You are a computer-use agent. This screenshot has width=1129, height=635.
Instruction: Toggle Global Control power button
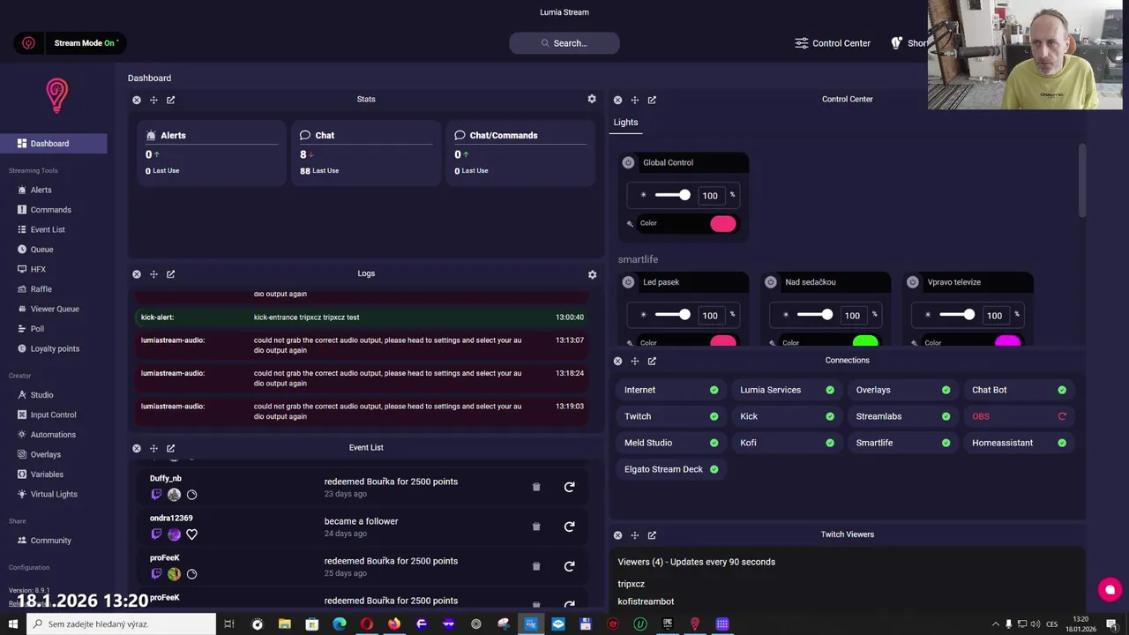click(628, 162)
